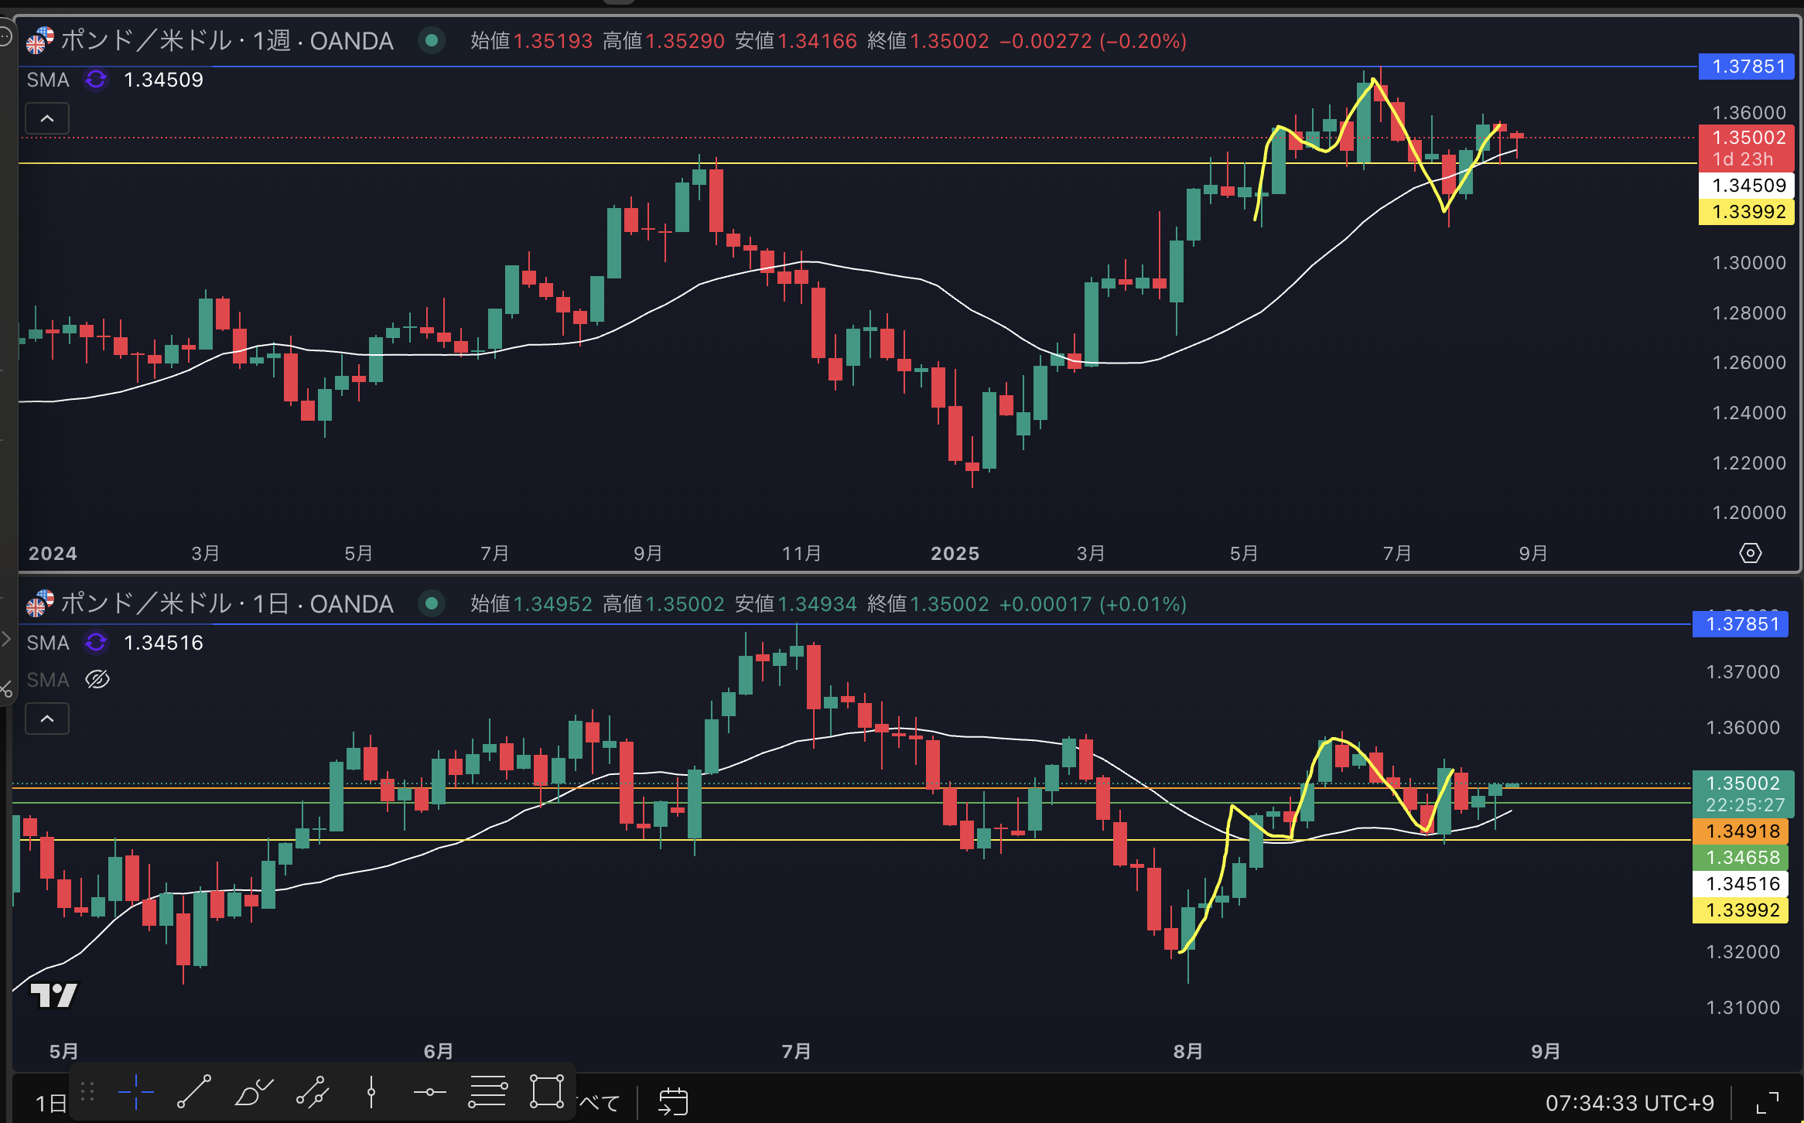Select weekly chart blue 1.37851 price label
This screenshot has width=1804, height=1123.
1746,67
